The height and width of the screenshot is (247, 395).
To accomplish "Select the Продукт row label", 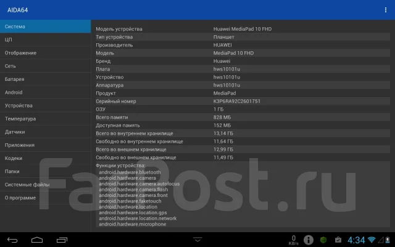I will tap(106, 93).
